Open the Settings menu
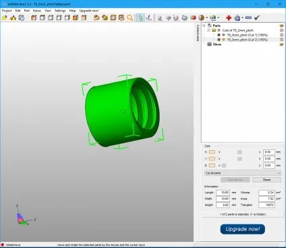The width and height of the screenshot is (286, 248). point(60,11)
